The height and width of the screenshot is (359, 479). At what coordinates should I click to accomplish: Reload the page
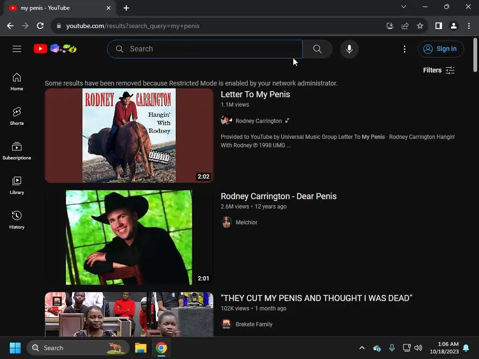click(x=40, y=26)
